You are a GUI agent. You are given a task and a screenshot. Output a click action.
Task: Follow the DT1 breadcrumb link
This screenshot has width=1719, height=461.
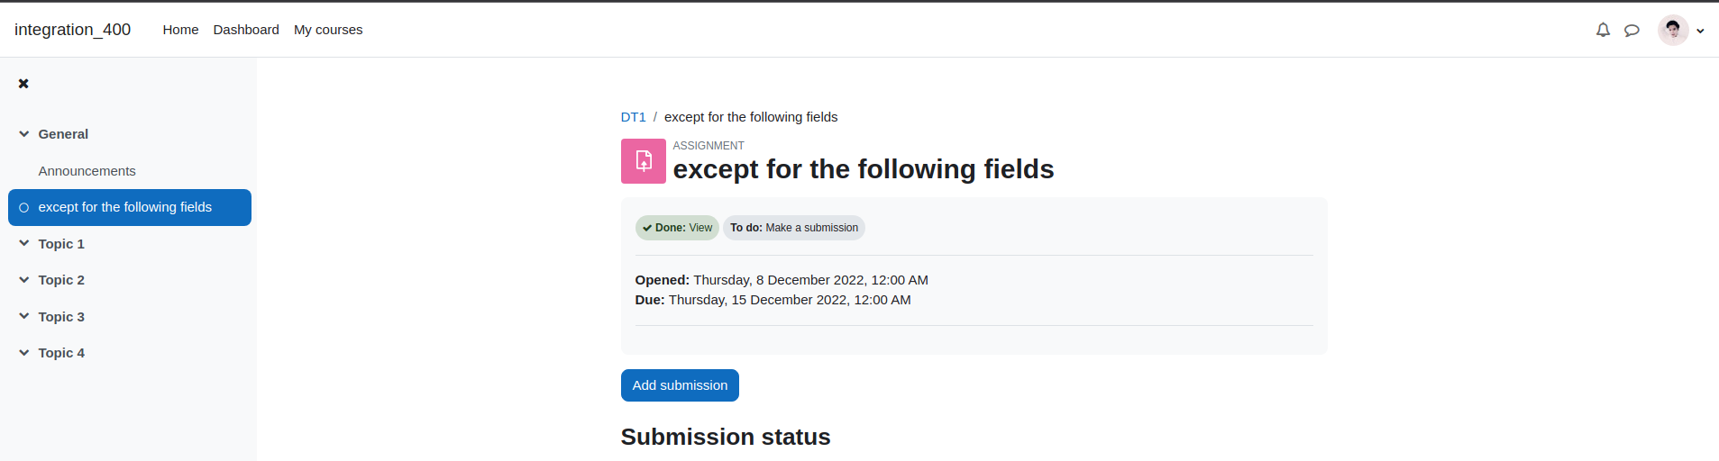(634, 117)
